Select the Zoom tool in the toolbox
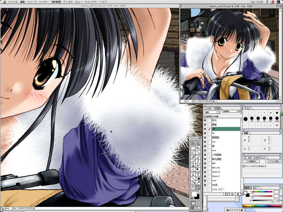The width and height of the screenshot is (283, 212). (x=198, y=188)
